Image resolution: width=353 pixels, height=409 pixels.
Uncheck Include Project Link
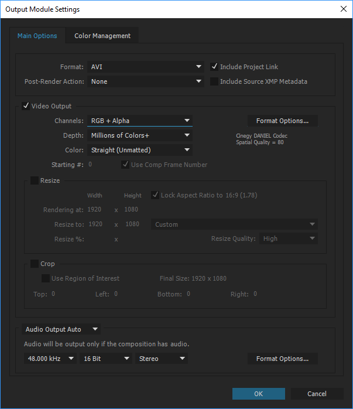tap(214, 67)
